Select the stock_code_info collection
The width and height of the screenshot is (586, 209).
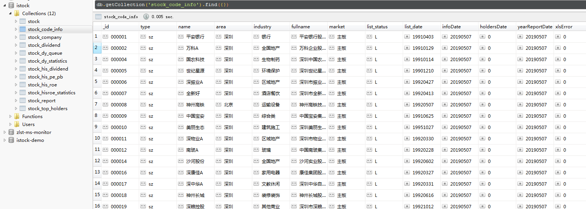45,29
